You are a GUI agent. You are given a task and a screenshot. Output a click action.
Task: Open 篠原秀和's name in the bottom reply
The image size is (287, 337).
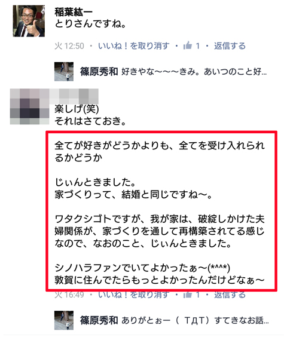pyautogui.click(x=99, y=320)
